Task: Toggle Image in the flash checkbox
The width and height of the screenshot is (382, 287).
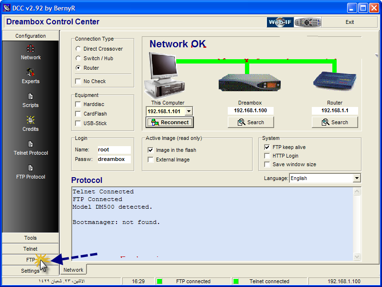Action: click(x=150, y=150)
